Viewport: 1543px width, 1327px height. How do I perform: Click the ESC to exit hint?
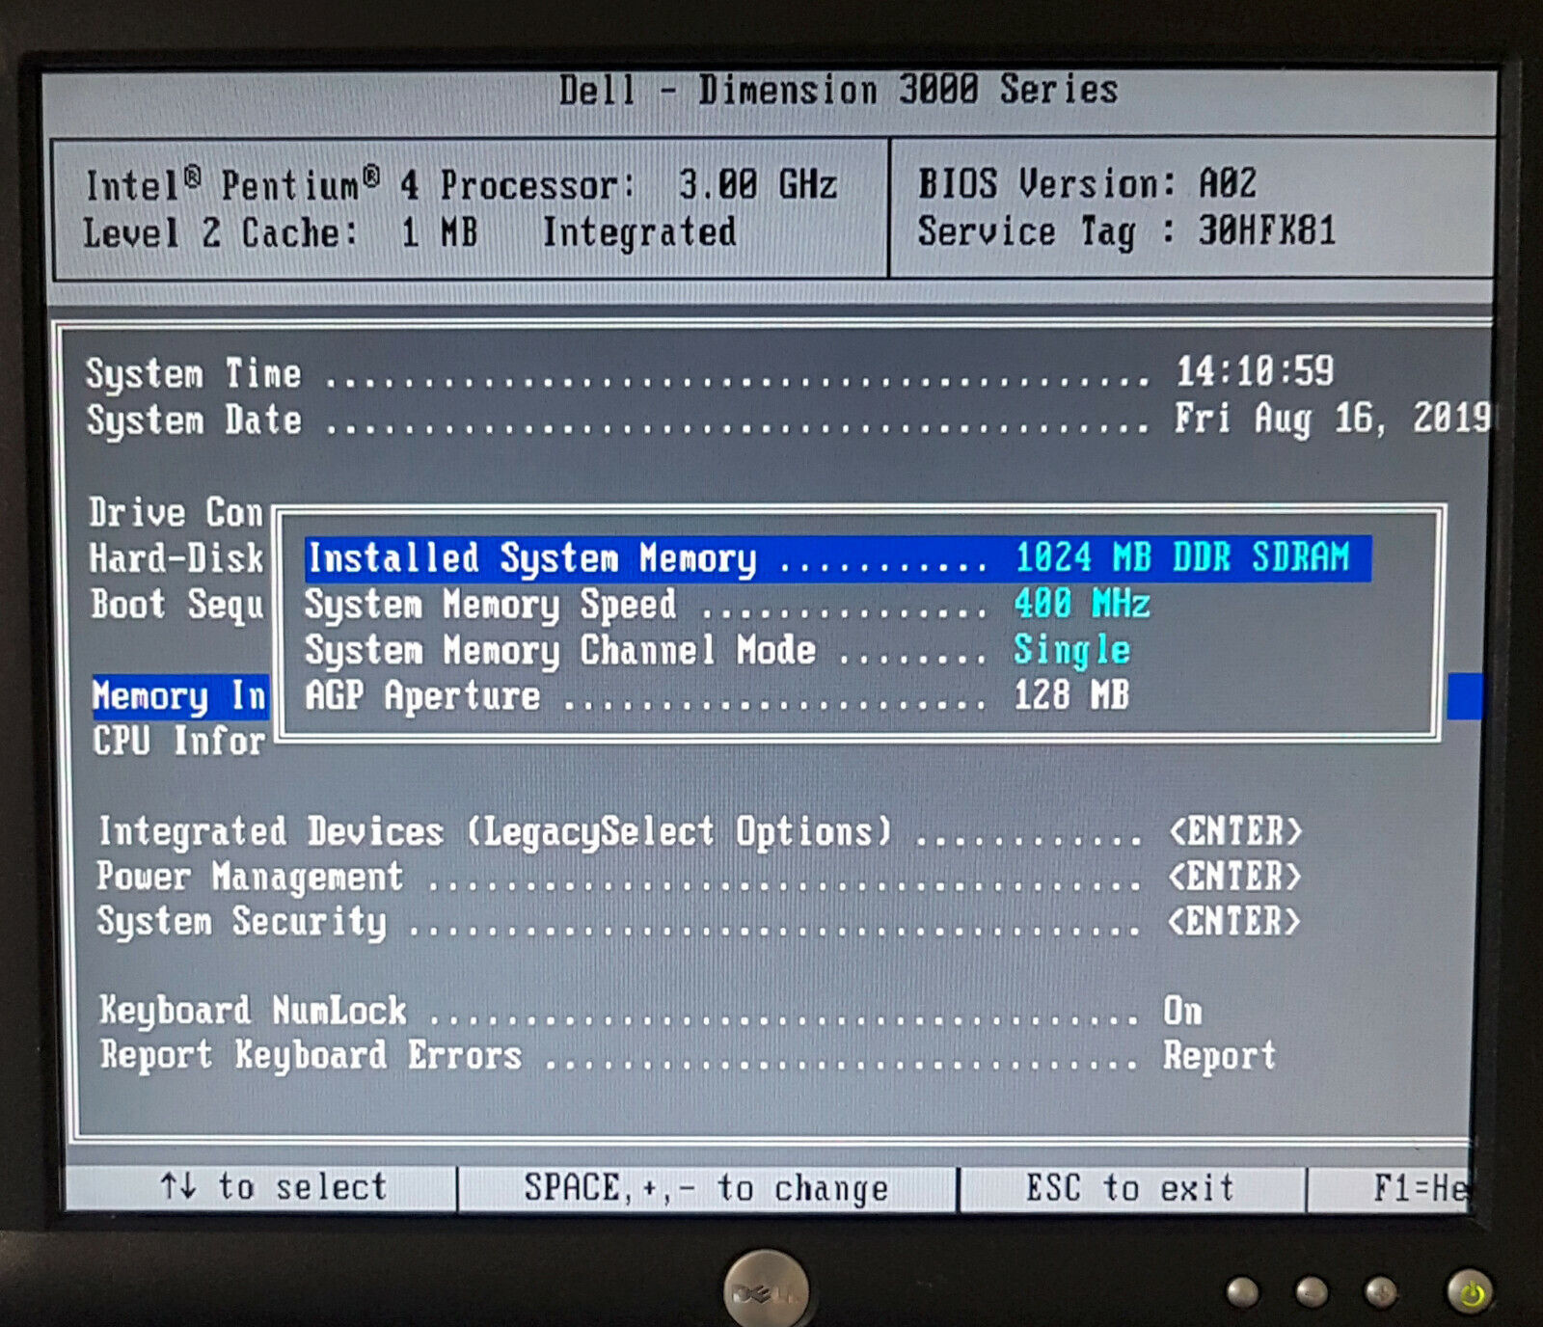coord(1130,1188)
